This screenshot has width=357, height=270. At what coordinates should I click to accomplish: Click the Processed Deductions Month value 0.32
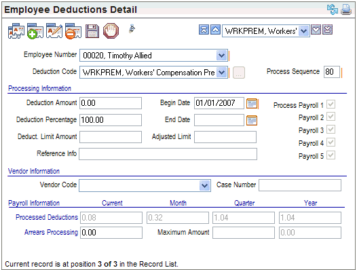(x=178, y=218)
